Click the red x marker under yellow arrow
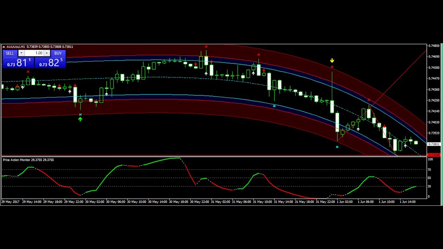 332,67
